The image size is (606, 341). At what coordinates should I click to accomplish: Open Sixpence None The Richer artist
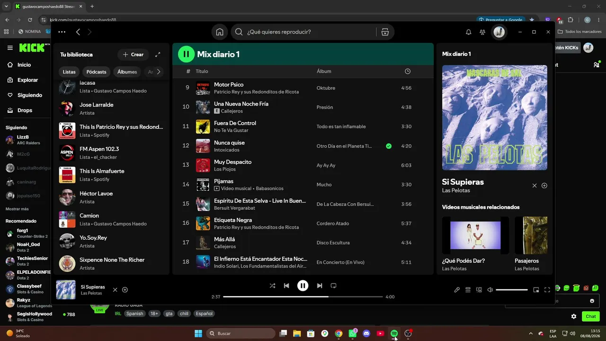click(x=111, y=263)
